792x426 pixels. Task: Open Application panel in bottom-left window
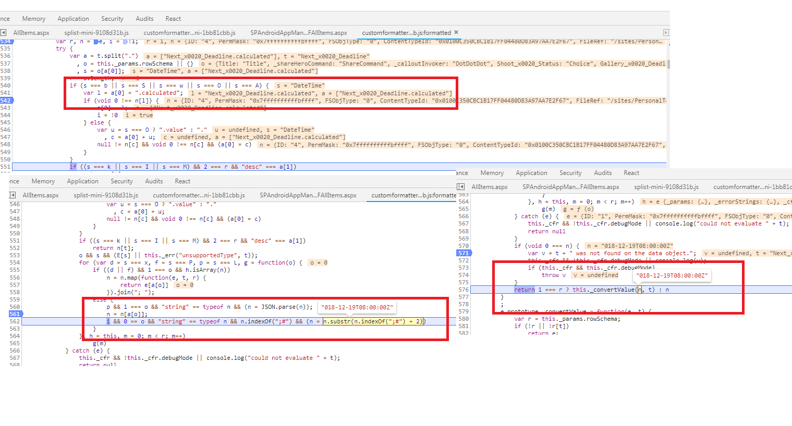coord(82,181)
